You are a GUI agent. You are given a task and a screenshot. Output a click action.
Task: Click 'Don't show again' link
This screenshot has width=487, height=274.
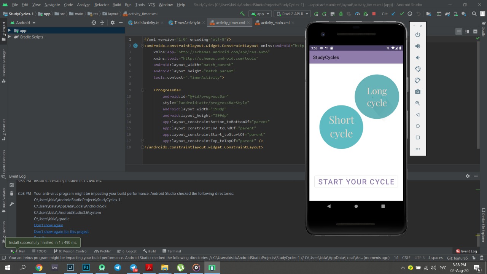(48, 225)
